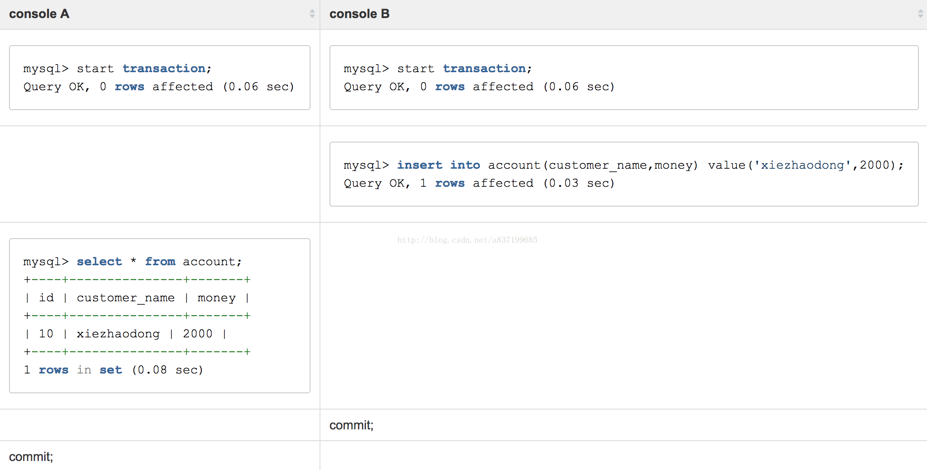The image size is (927, 470).
Task: Select the console B column header
Action: pos(359,14)
